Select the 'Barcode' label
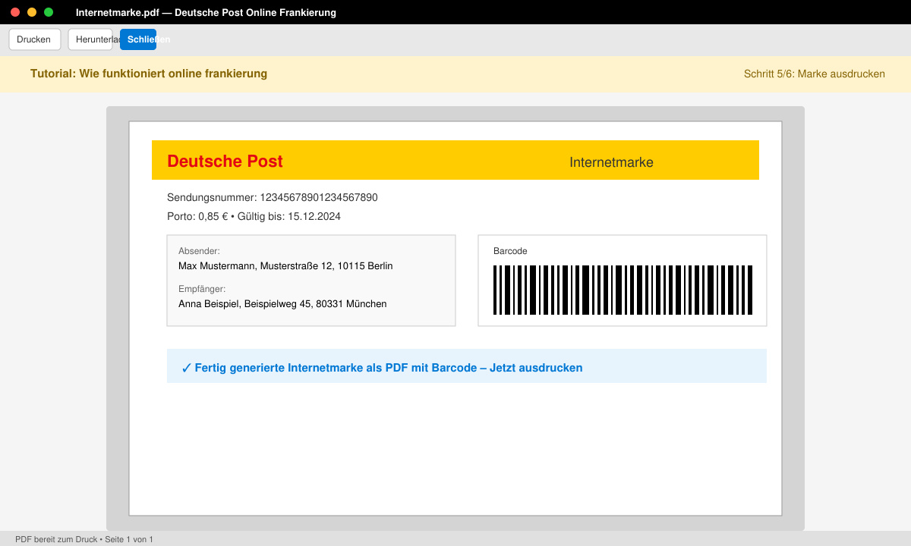This screenshot has width=911, height=546. tap(510, 251)
